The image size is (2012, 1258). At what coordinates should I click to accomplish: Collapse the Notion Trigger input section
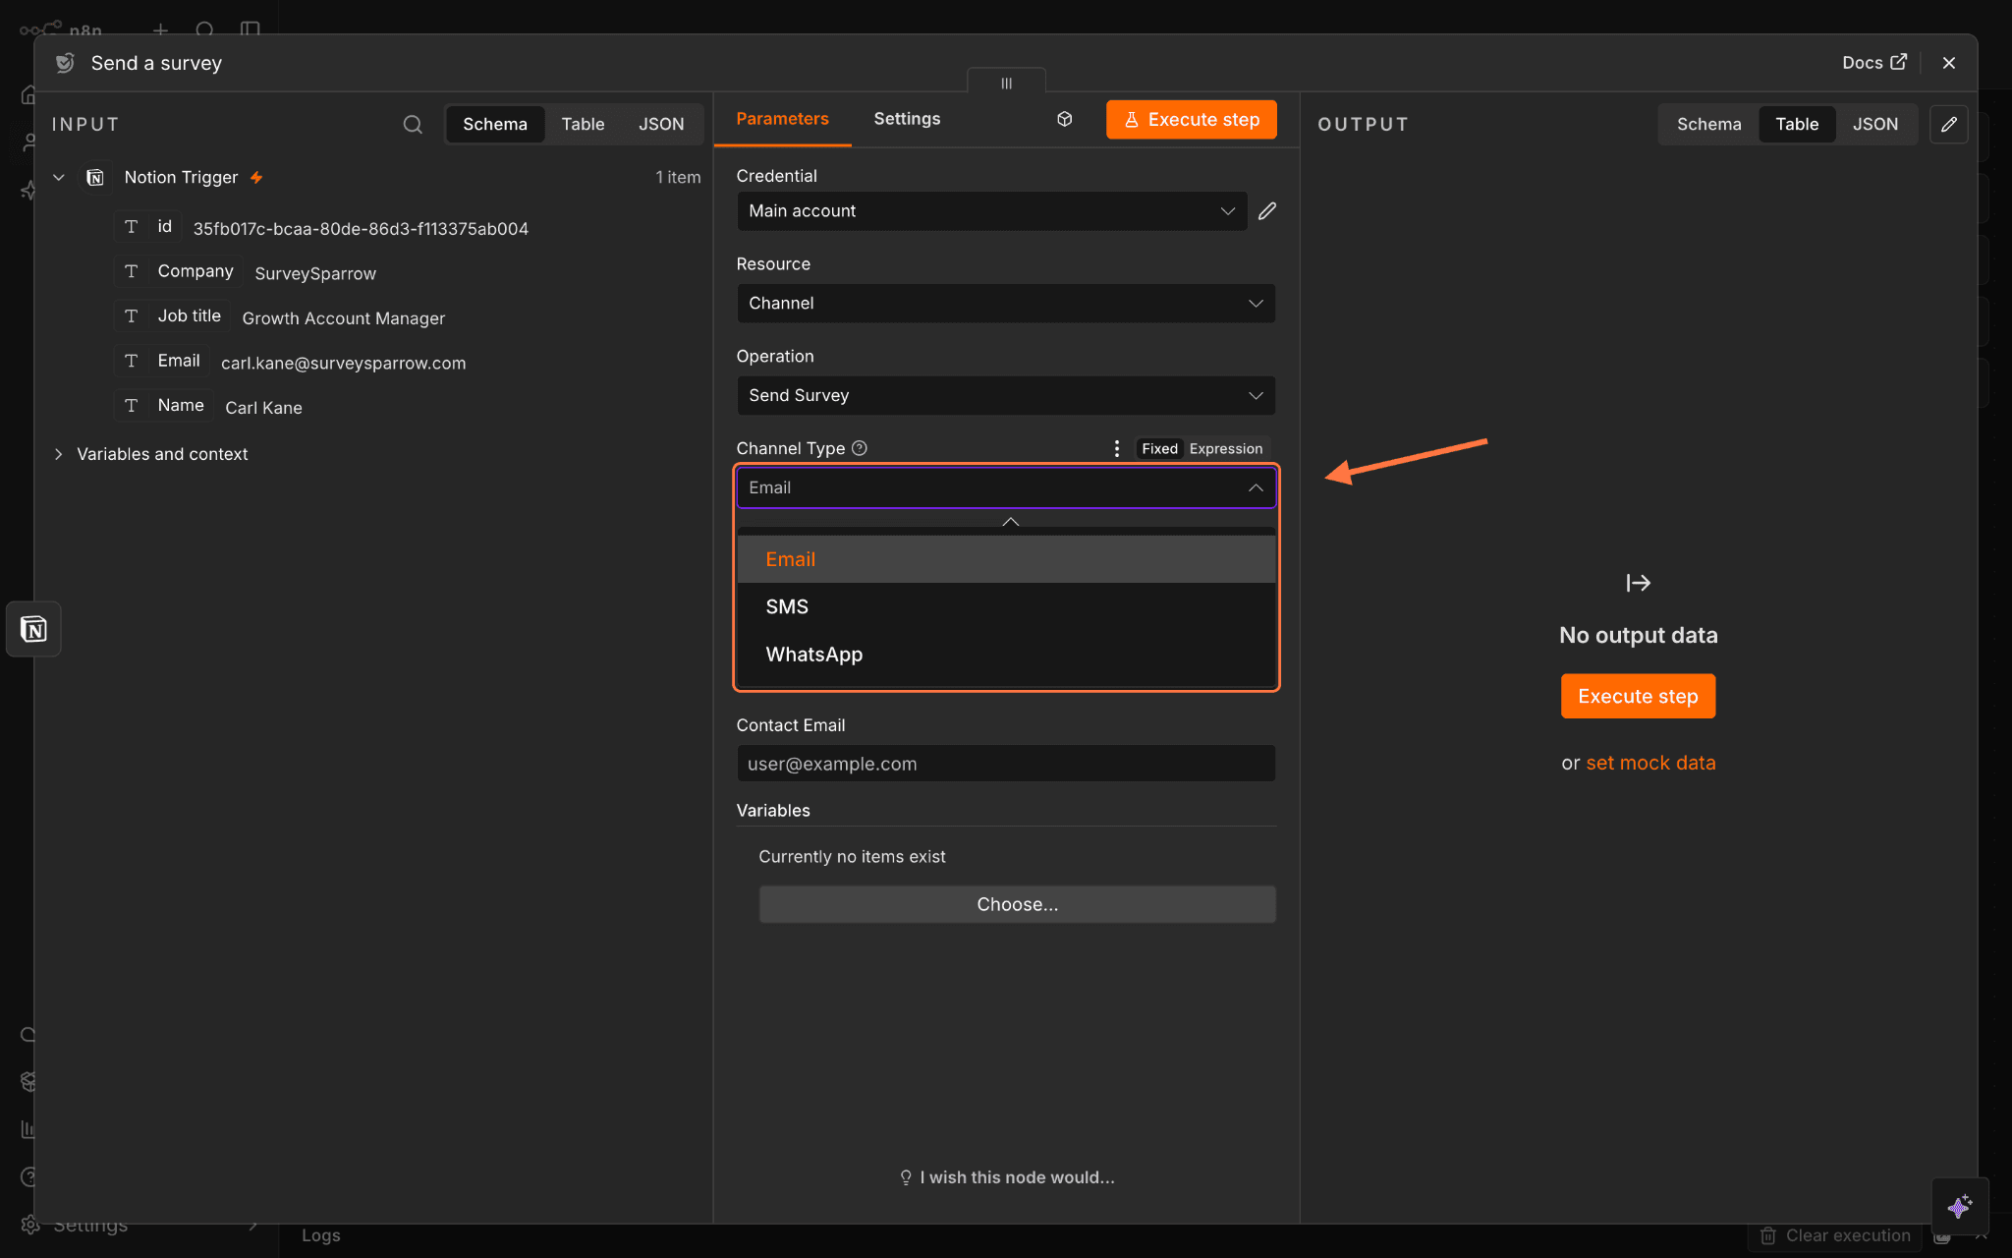point(59,178)
